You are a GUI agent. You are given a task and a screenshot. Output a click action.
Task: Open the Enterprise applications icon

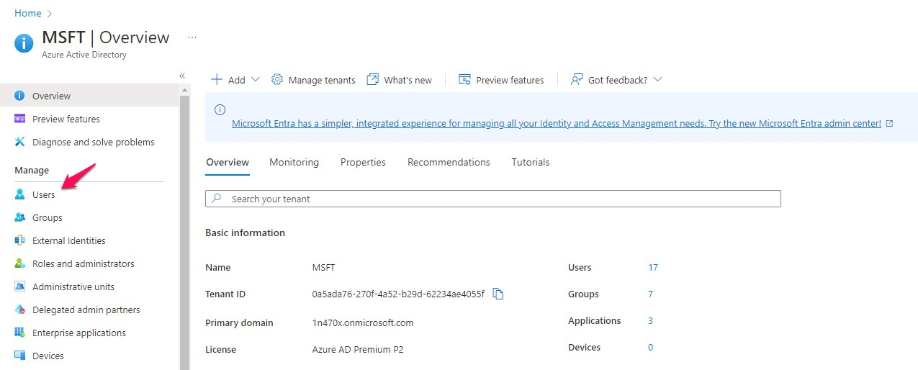(20, 333)
